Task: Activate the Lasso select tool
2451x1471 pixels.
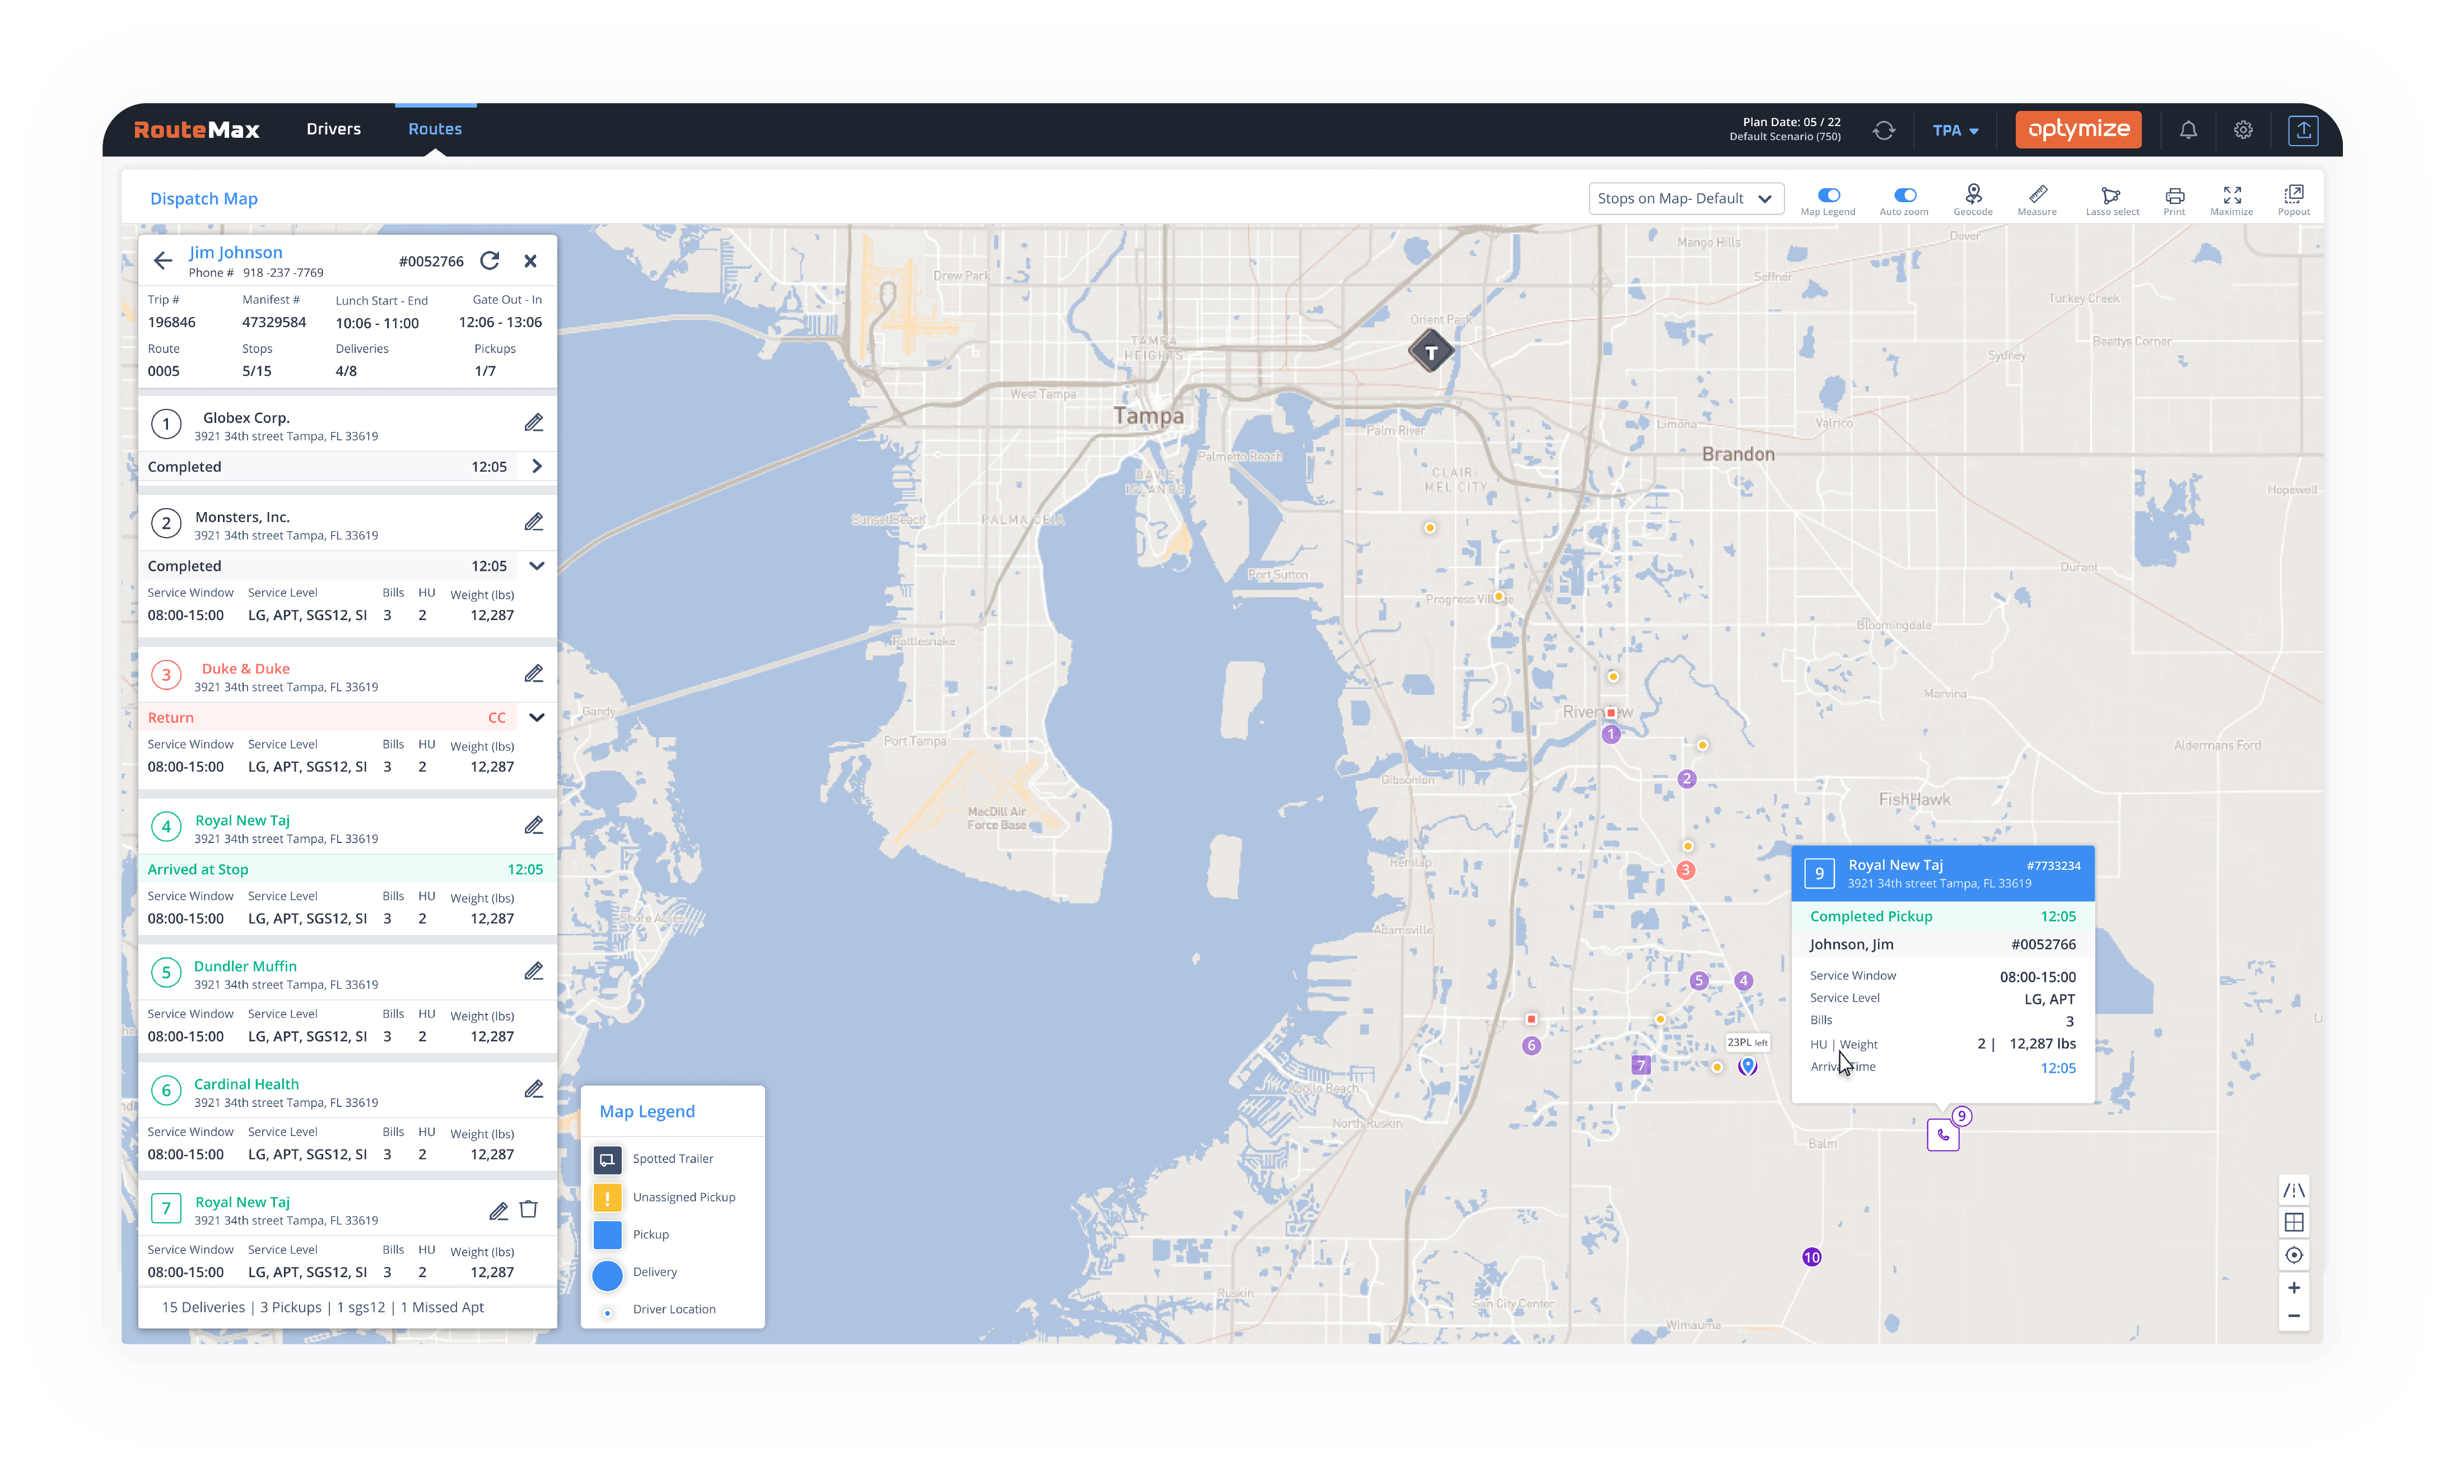Action: click(x=2111, y=195)
